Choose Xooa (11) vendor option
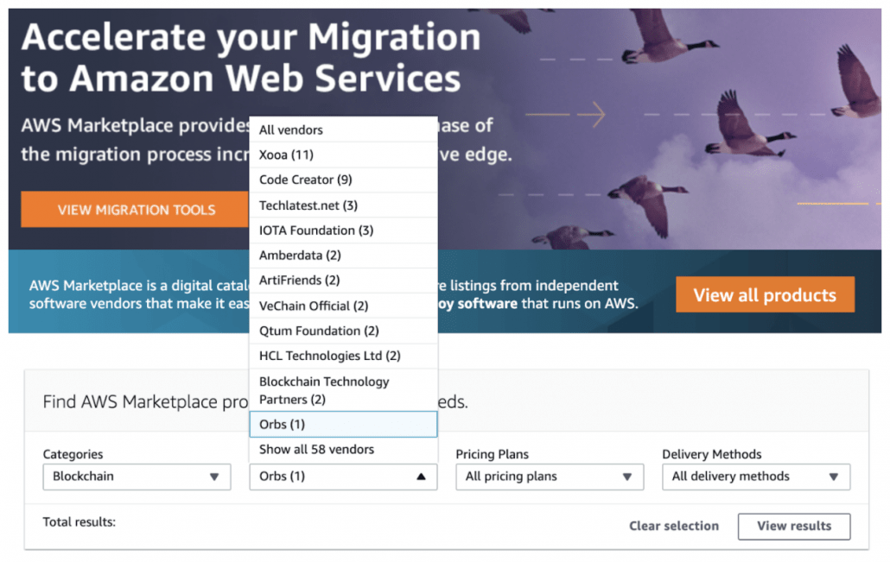 click(x=343, y=155)
